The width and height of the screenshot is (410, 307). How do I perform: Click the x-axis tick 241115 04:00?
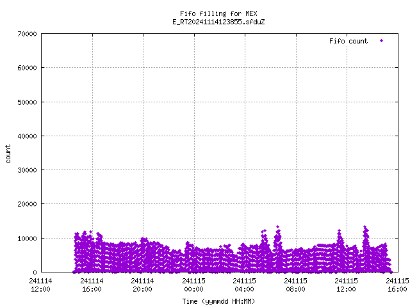coord(245,285)
